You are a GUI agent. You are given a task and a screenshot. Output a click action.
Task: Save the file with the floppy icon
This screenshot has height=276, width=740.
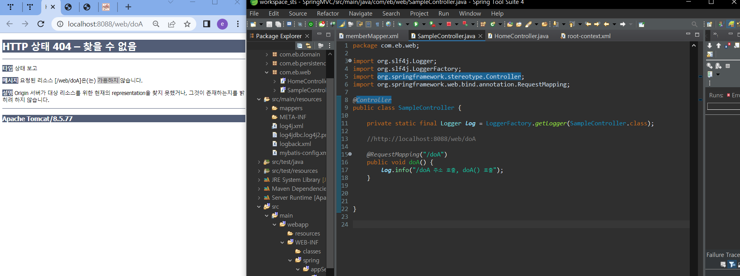[x=269, y=24]
